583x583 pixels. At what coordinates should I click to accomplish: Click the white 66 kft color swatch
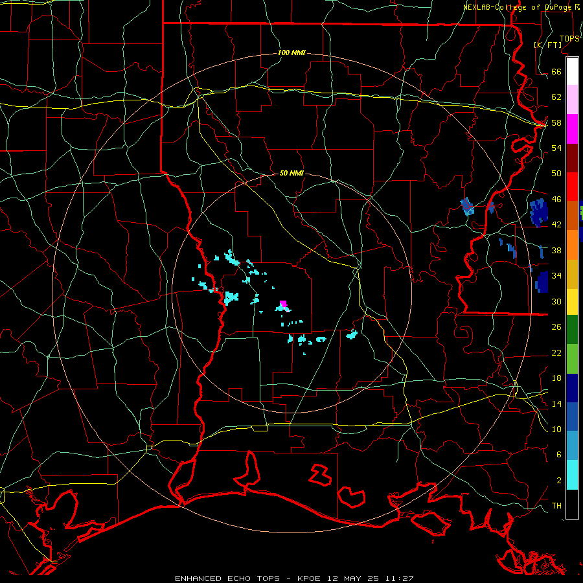(572, 71)
